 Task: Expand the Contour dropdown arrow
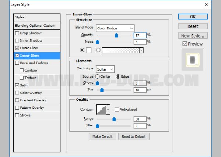108,109
